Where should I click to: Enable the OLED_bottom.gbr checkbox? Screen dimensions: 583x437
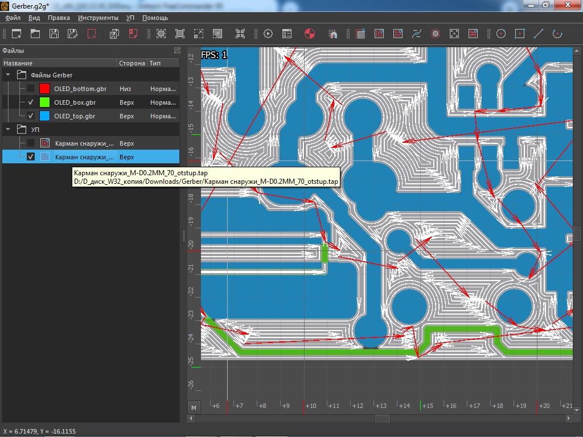[x=31, y=89]
